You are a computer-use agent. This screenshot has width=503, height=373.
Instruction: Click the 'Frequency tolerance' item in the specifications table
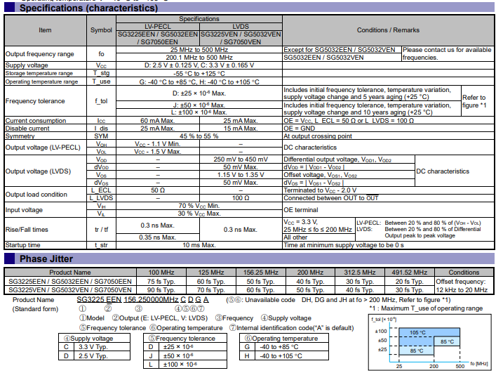coord(35,101)
